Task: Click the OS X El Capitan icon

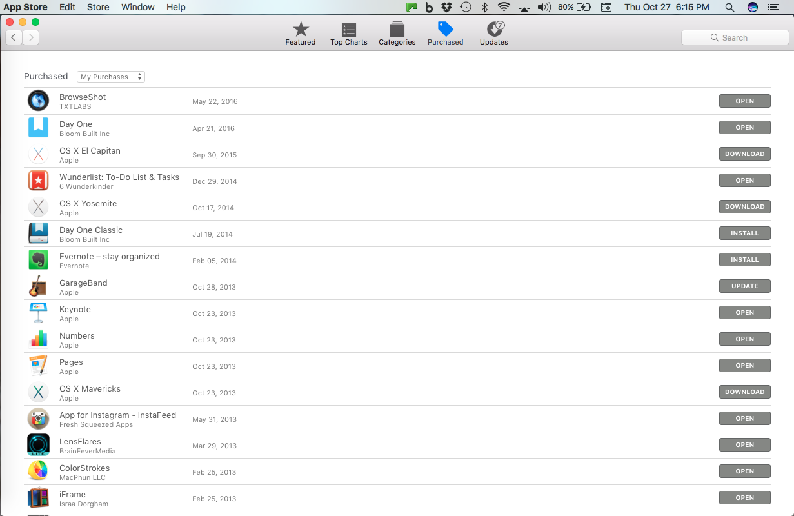Action: point(39,154)
